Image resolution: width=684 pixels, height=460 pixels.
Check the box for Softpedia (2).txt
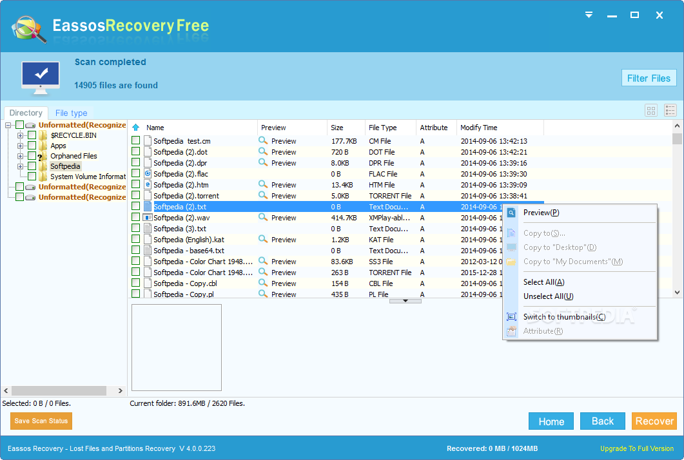pos(135,206)
